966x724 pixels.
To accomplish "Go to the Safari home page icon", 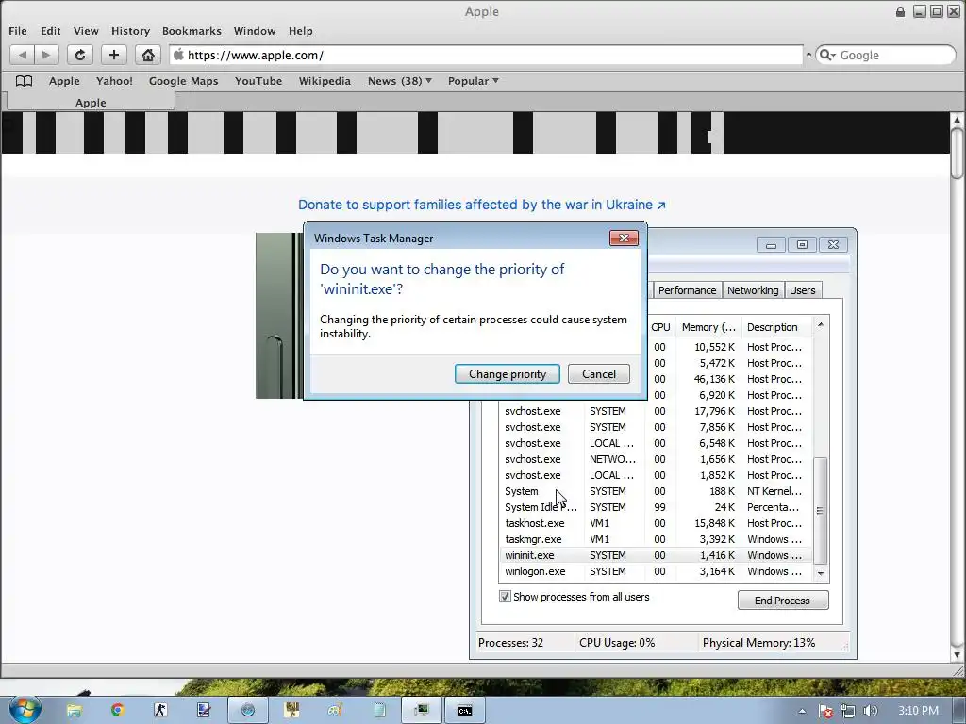I will click(x=148, y=55).
